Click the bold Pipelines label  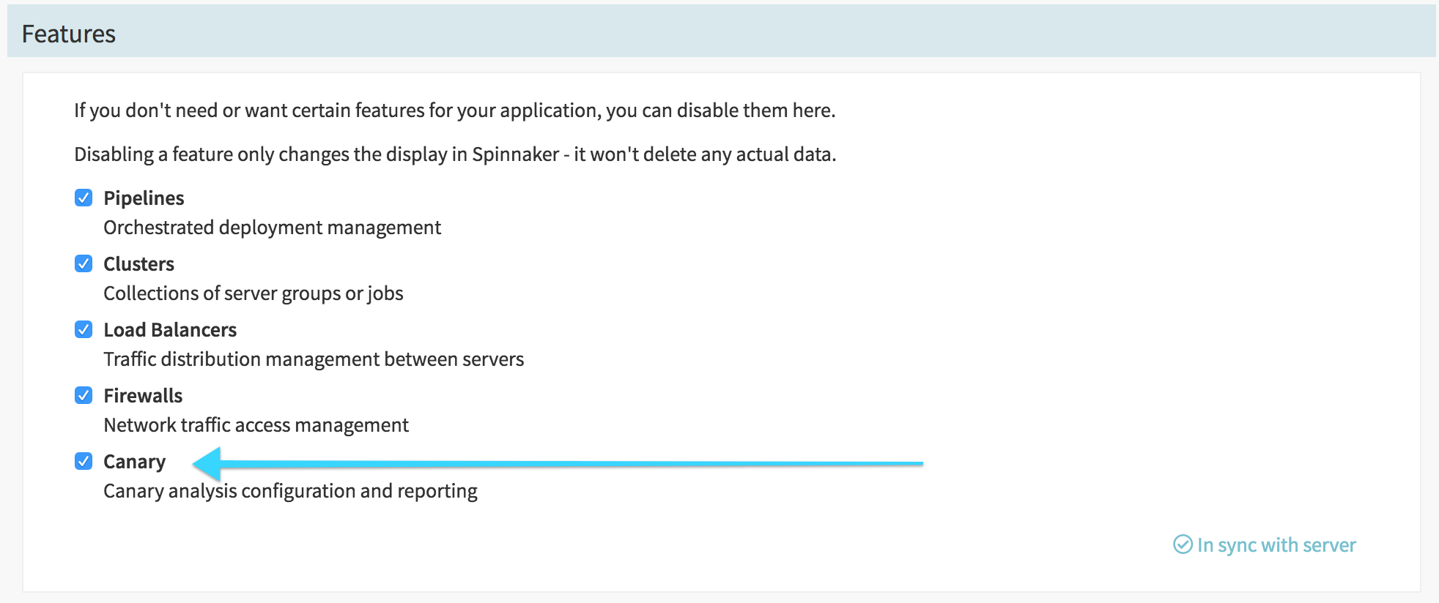144,198
